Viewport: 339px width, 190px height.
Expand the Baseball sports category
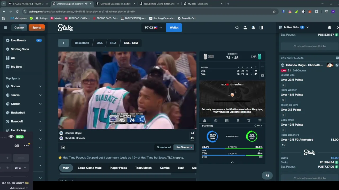(x=40, y=121)
